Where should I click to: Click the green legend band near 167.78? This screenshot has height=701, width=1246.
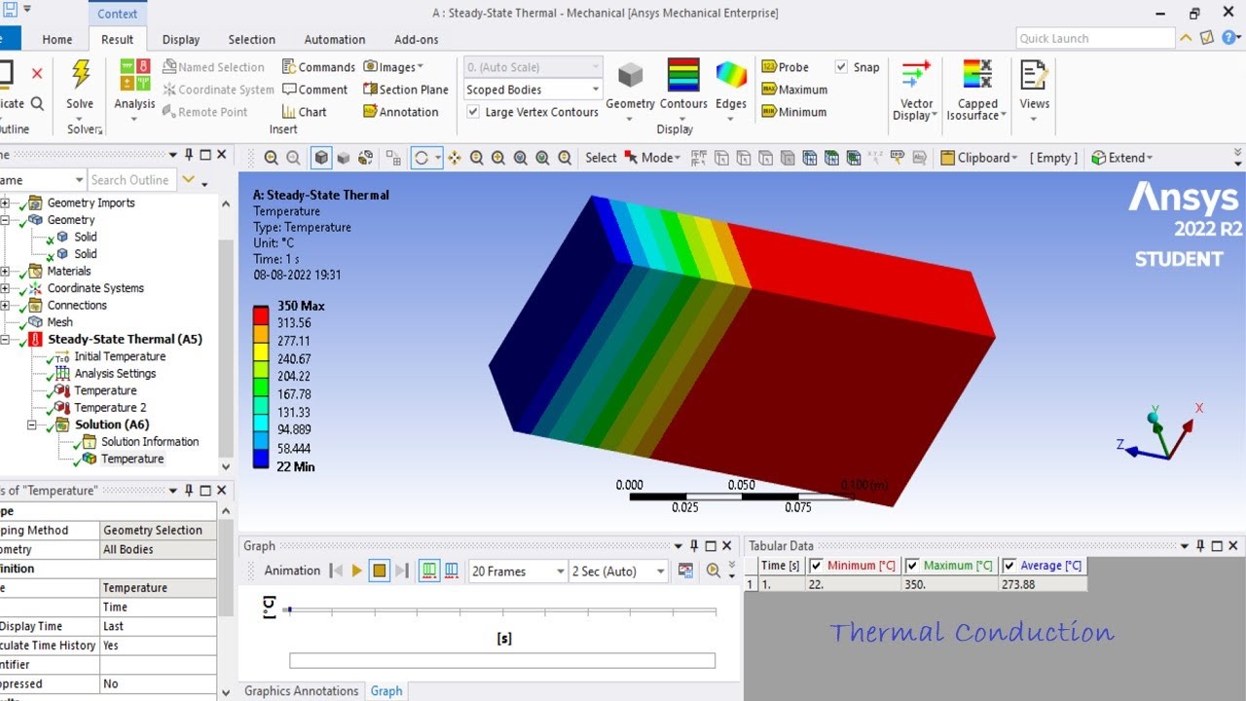(261, 387)
